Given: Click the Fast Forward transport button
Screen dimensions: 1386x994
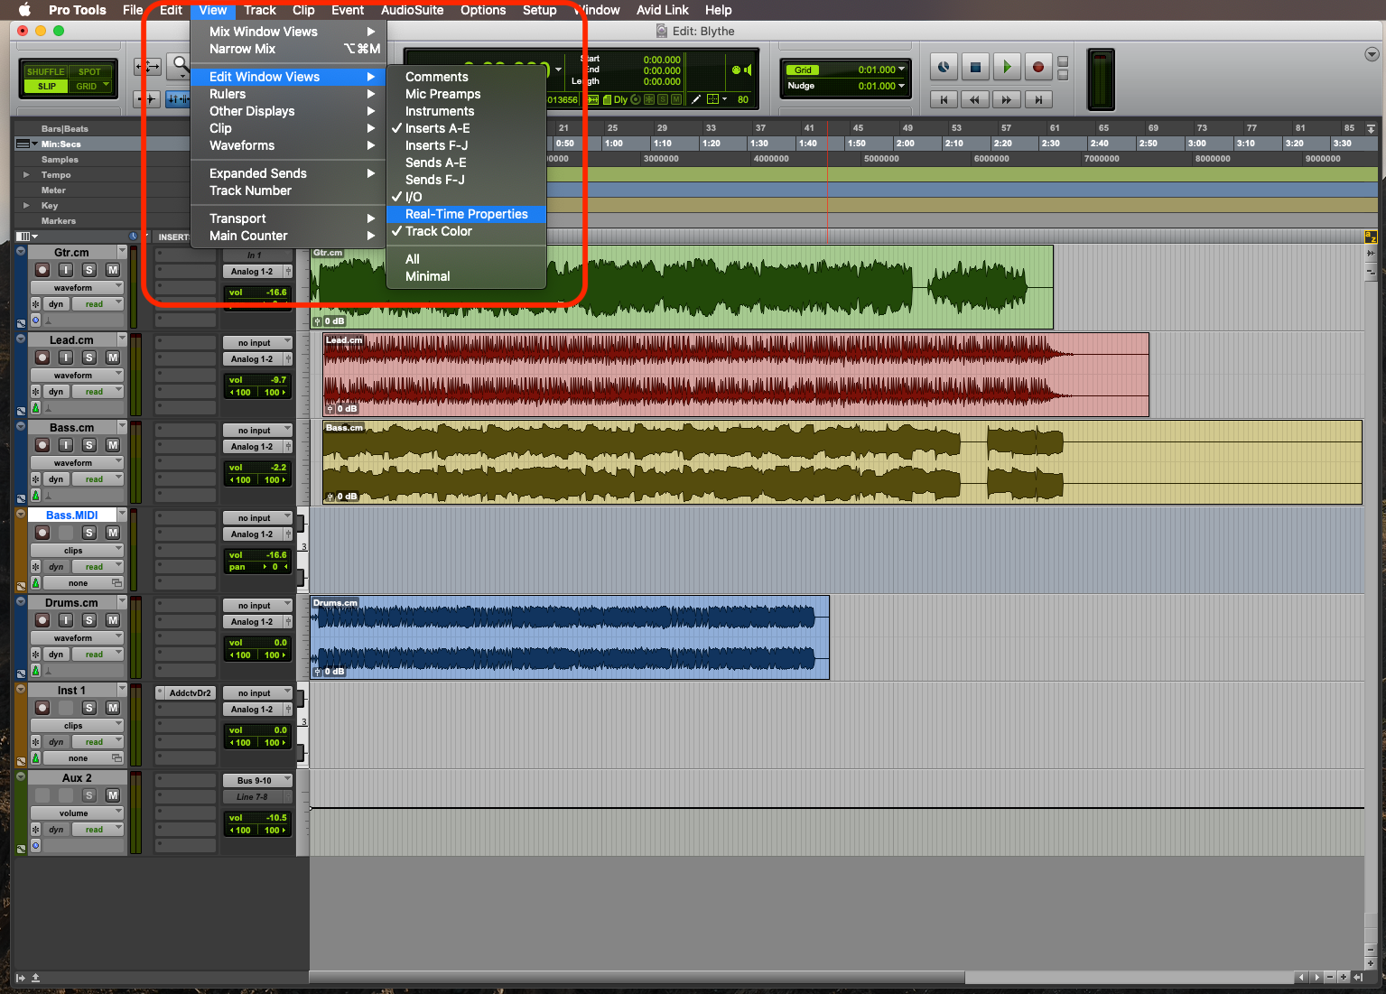Looking at the screenshot, I should coord(1007,99).
